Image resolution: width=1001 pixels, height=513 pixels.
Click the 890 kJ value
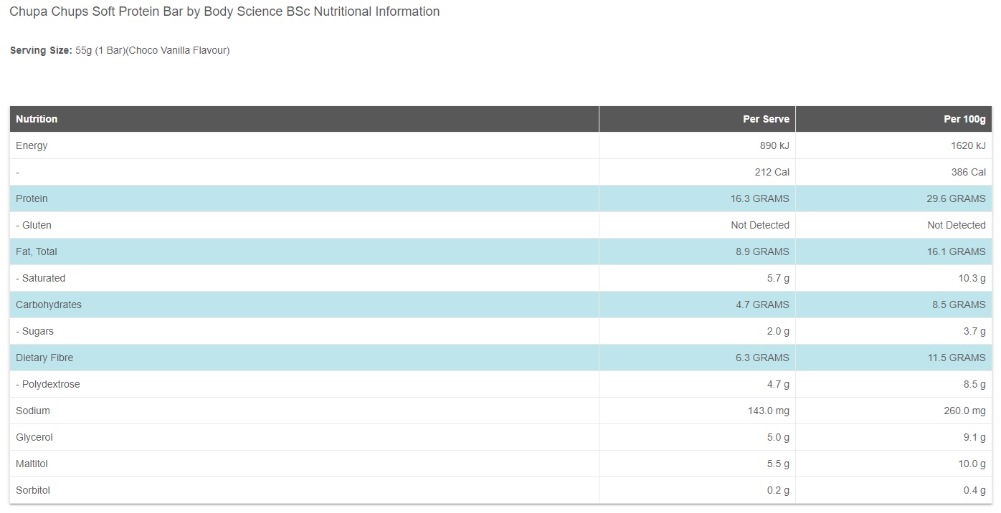point(774,145)
